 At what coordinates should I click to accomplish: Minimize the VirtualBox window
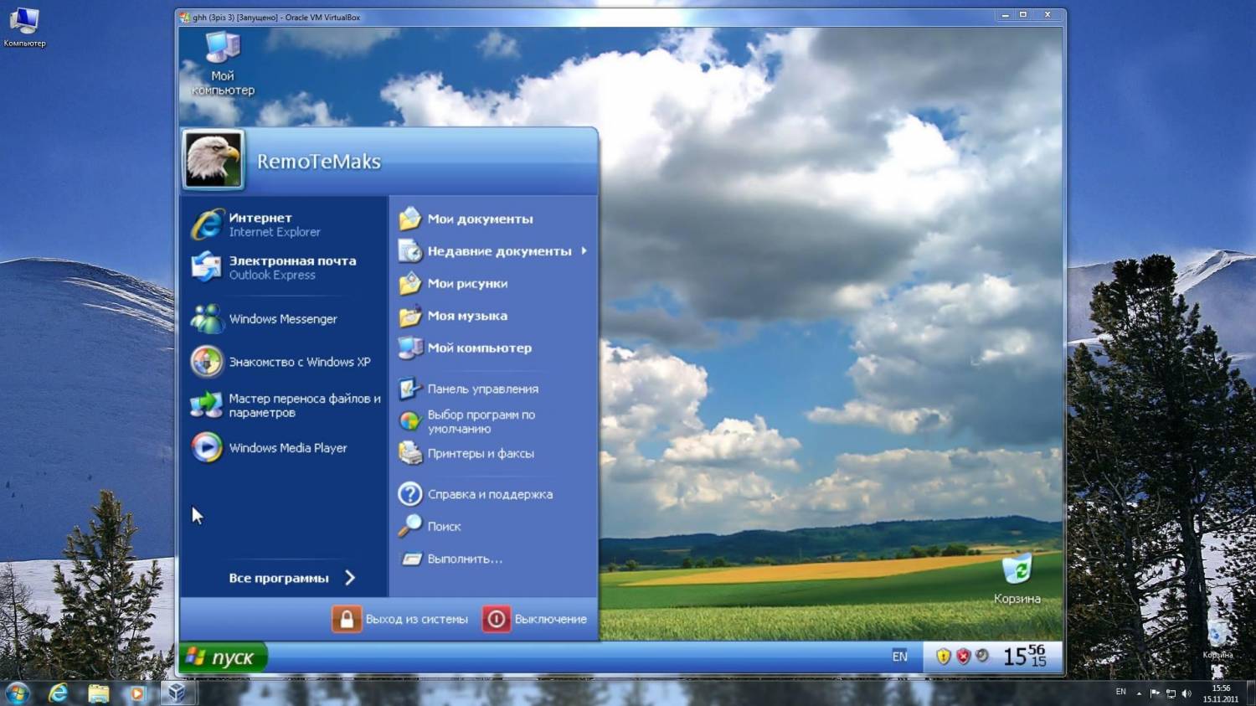(1005, 15)
